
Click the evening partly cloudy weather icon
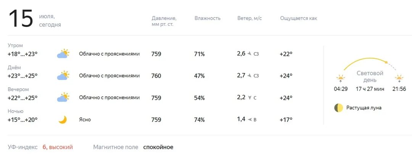click(x=63, y=98)
